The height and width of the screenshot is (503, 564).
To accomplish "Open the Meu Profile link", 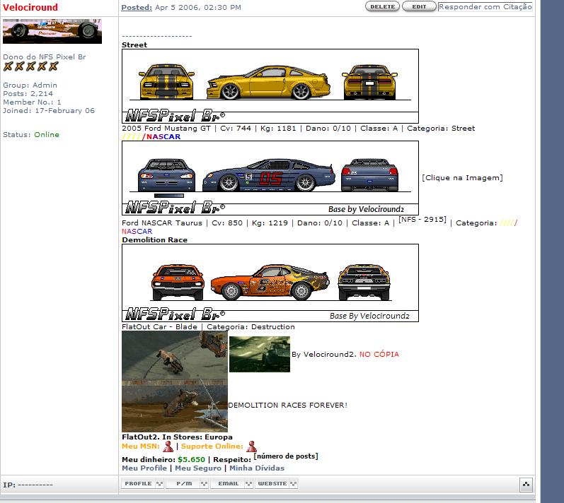I will (x=144, y=468).
